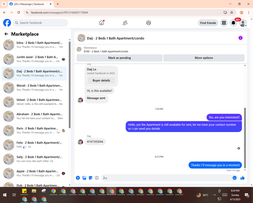Open the account avatar menu
This screenshot has height=203, width=253.
[243, 23]
